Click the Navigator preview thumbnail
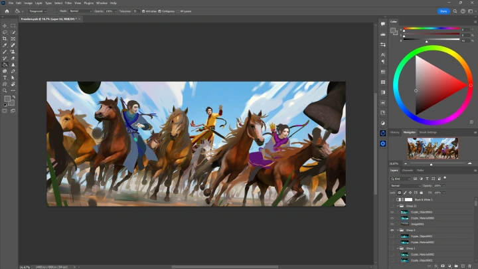 tap(433, 149)
